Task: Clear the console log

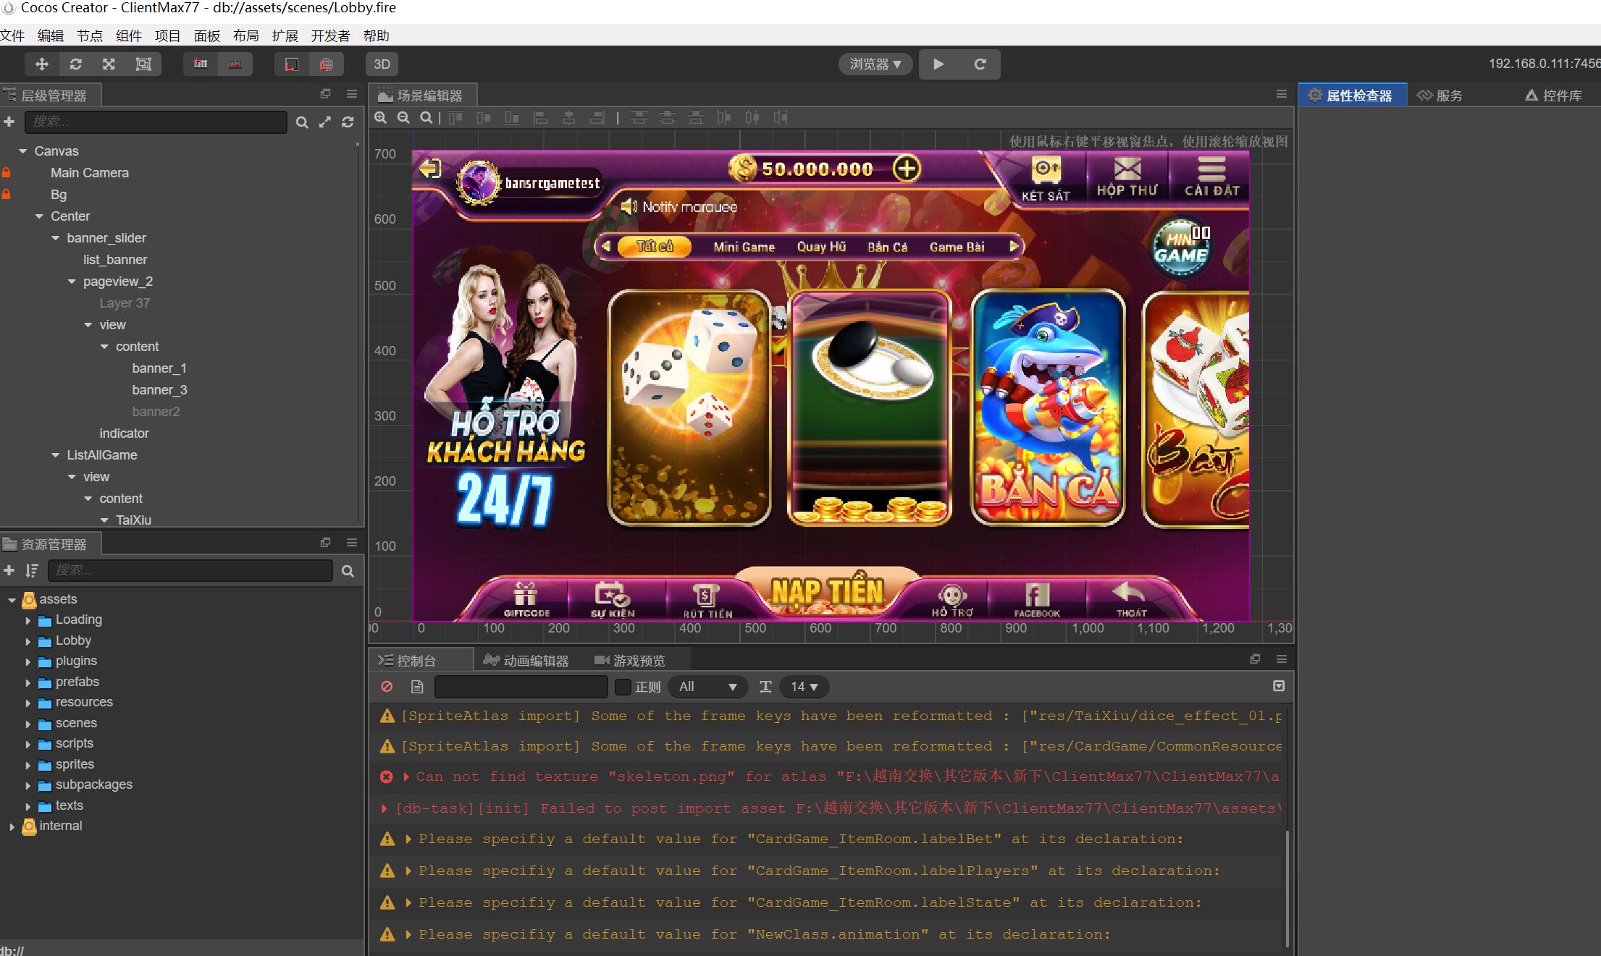Action: (387, 687)
